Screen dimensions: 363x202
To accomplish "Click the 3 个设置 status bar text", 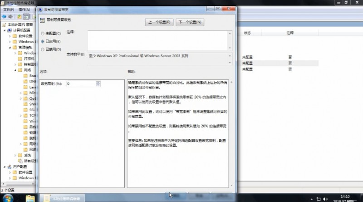I will [x=8, y=190].
